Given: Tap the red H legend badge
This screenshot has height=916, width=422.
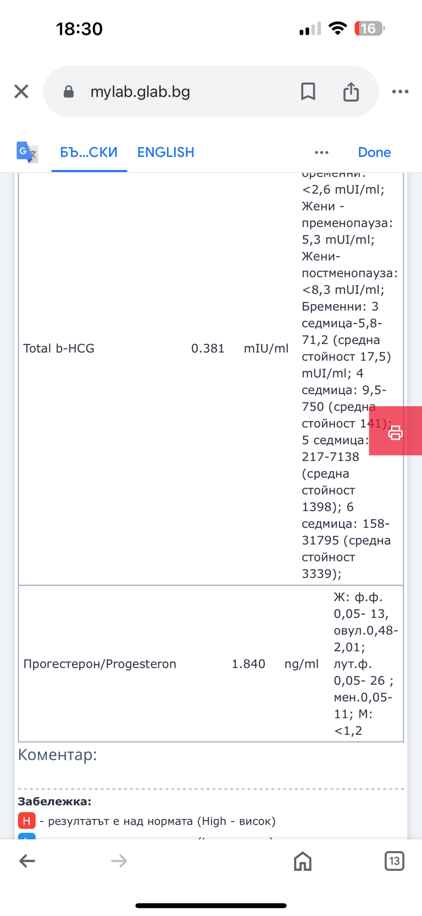Looking at the screenshot, I should pos(26,821).
